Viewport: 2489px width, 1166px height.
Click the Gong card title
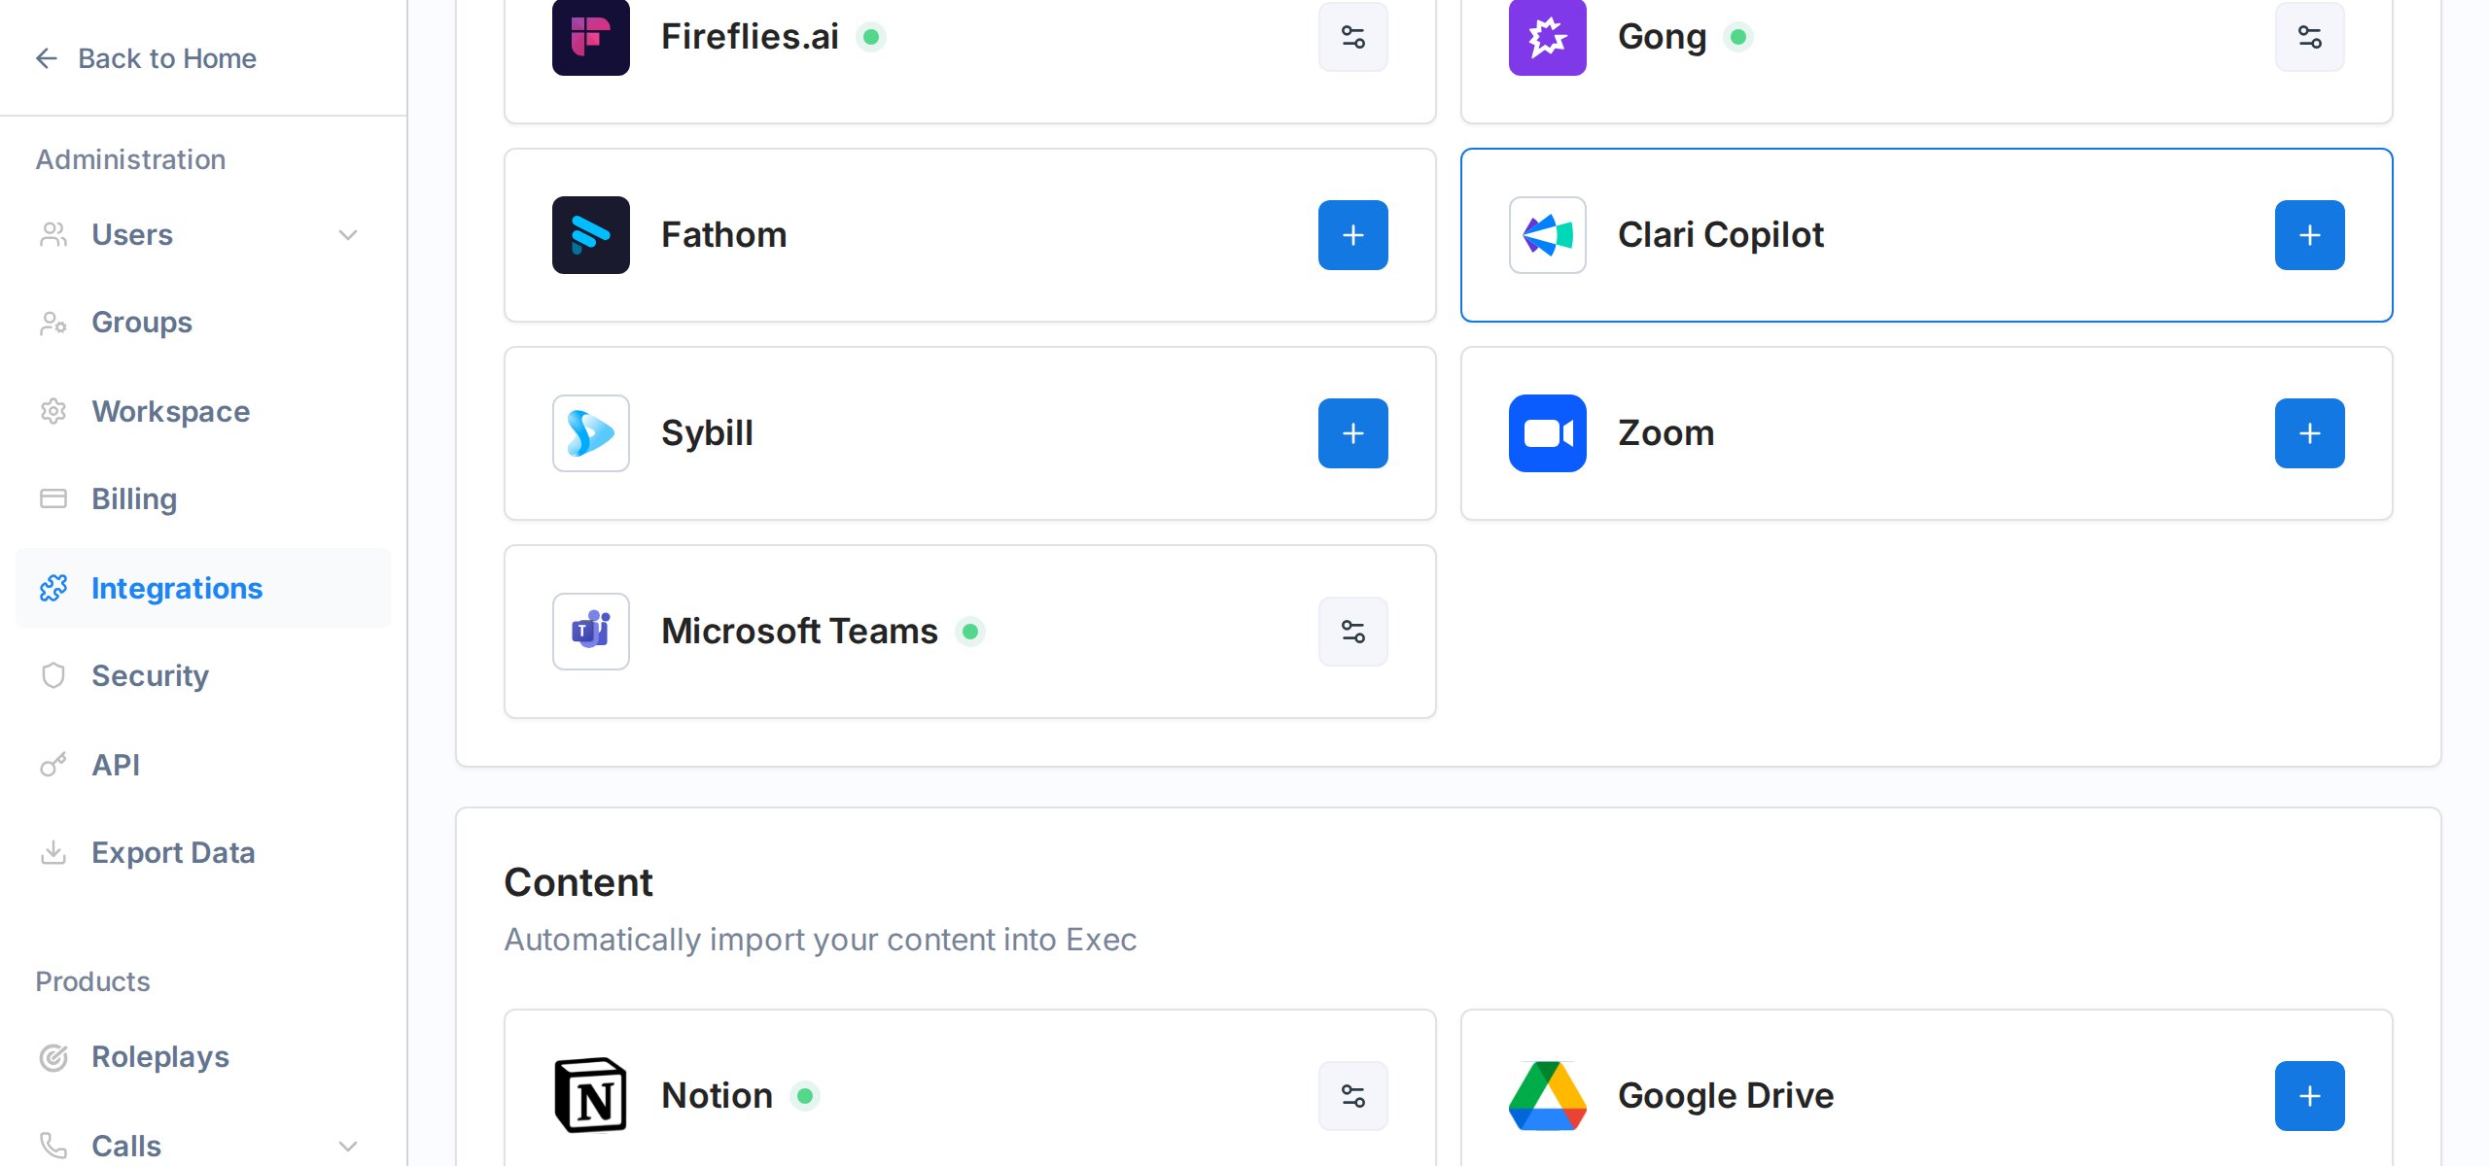coord(1662,37)
